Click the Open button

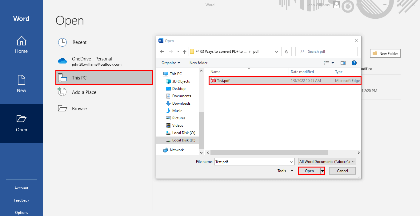[309, 171]
